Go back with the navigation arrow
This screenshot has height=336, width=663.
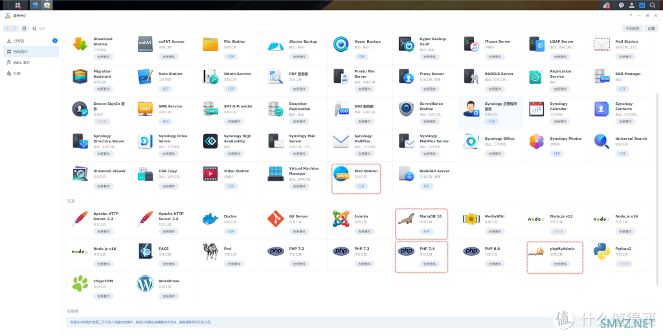7,28
